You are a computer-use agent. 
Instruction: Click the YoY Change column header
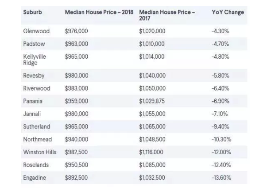(x=228, y=12)
